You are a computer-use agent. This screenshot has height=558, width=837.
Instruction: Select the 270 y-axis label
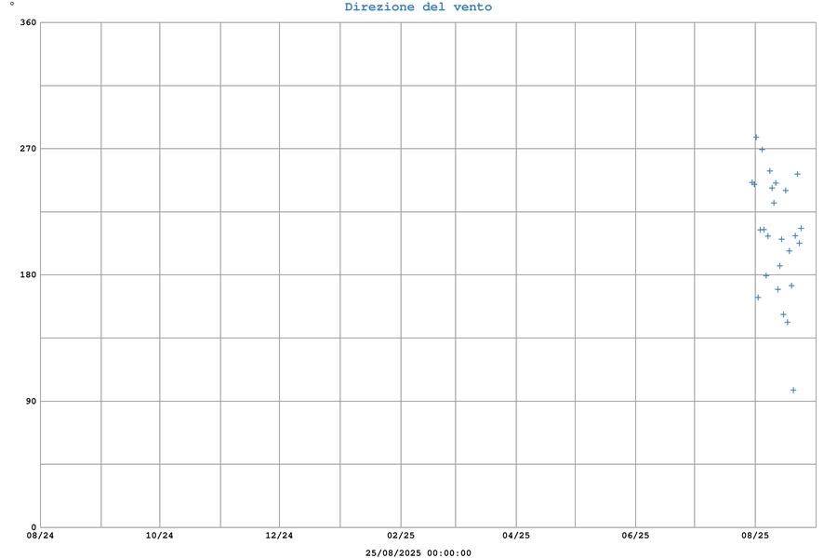click(28, 149)
